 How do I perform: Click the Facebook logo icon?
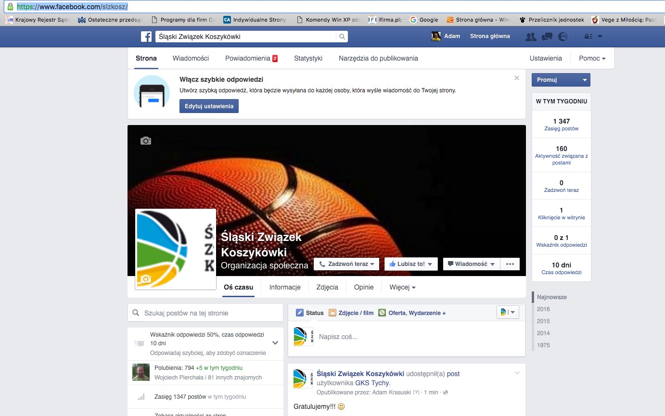146,37
